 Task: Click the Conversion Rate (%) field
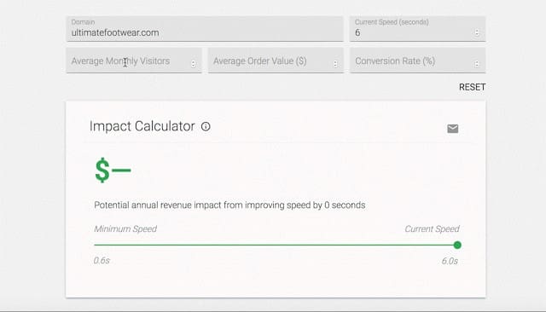pyautogui.click(x=417, y=61)
